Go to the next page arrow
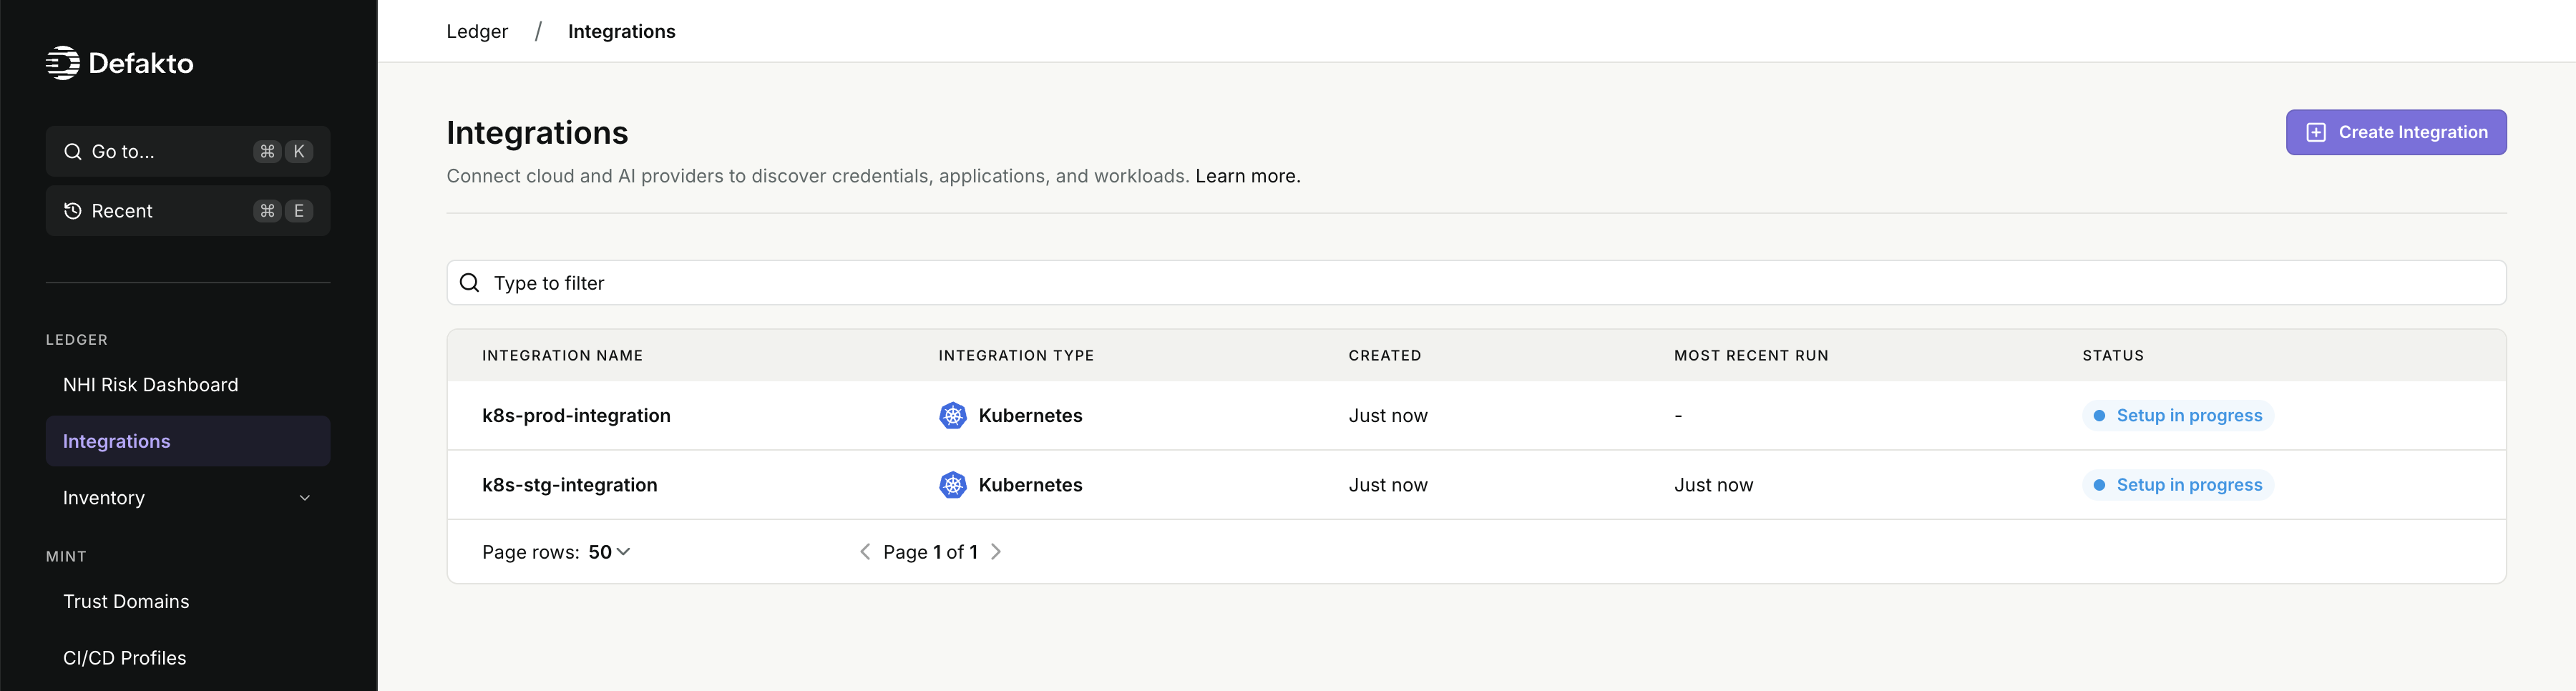This screenshot has width=2576, height=691. pos(996,552)
